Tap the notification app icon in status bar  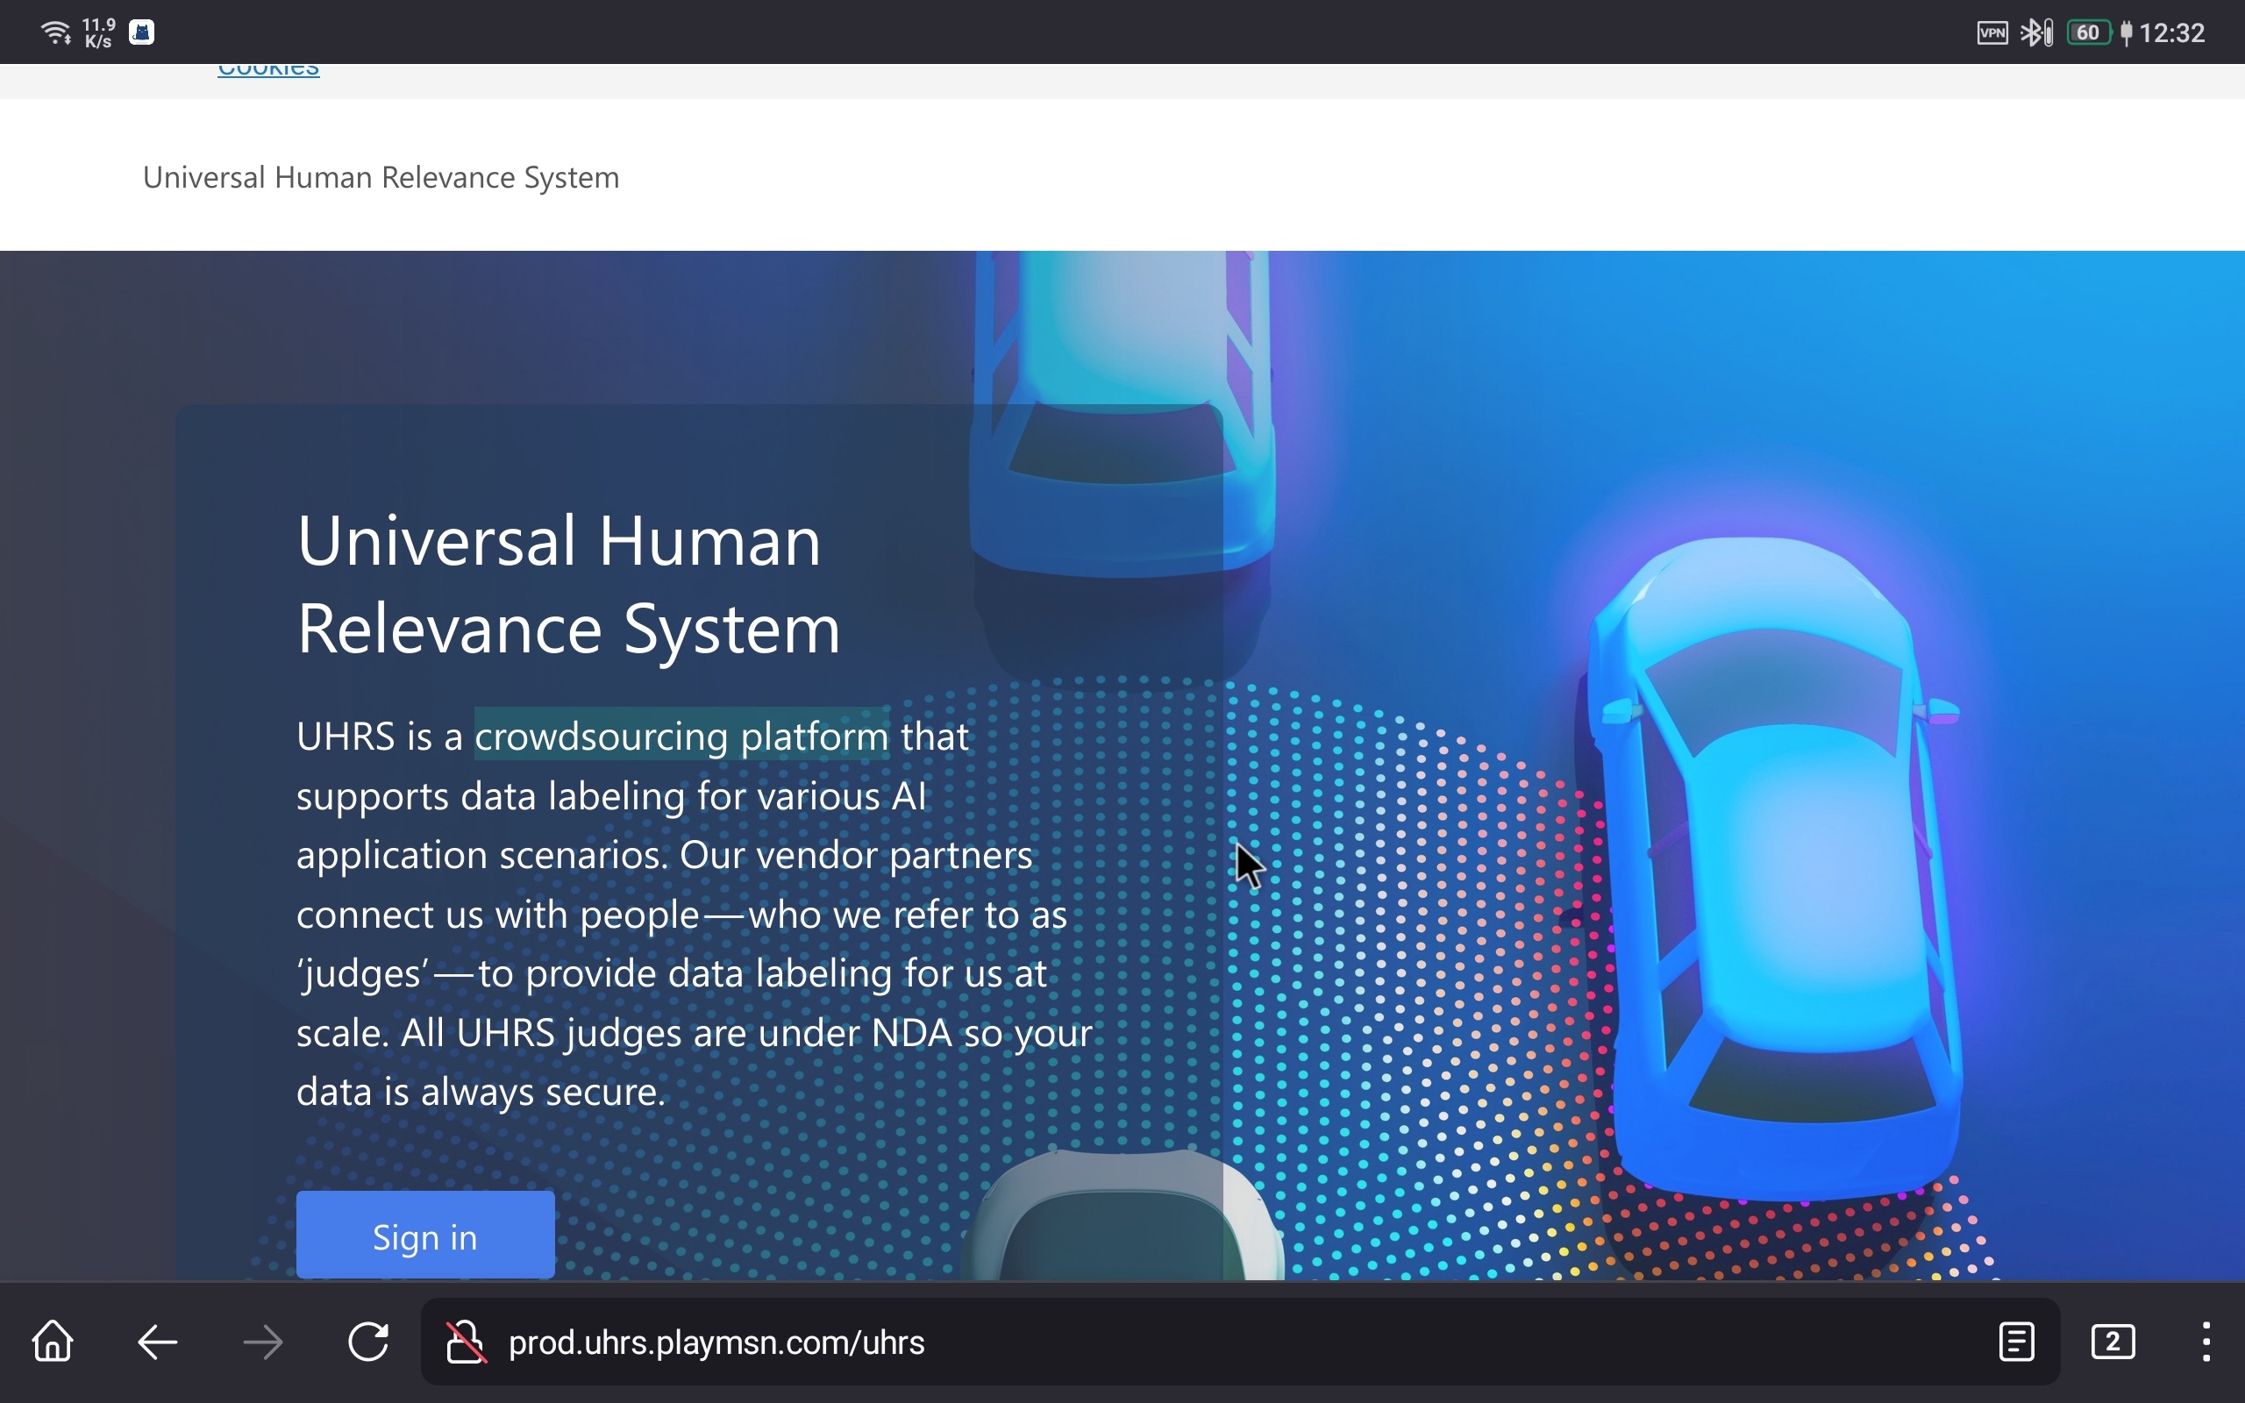pyautogui.click(x=141, y=33)
